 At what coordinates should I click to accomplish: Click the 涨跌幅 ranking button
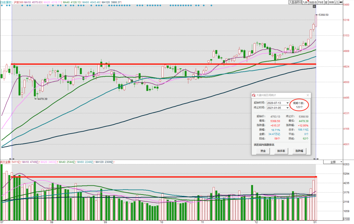point(299,151)
